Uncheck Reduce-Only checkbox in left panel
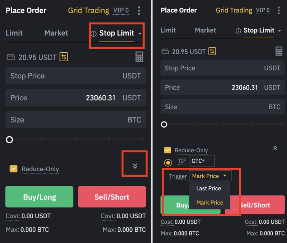Viewport: 287px width, 243px height. point(13,169)
